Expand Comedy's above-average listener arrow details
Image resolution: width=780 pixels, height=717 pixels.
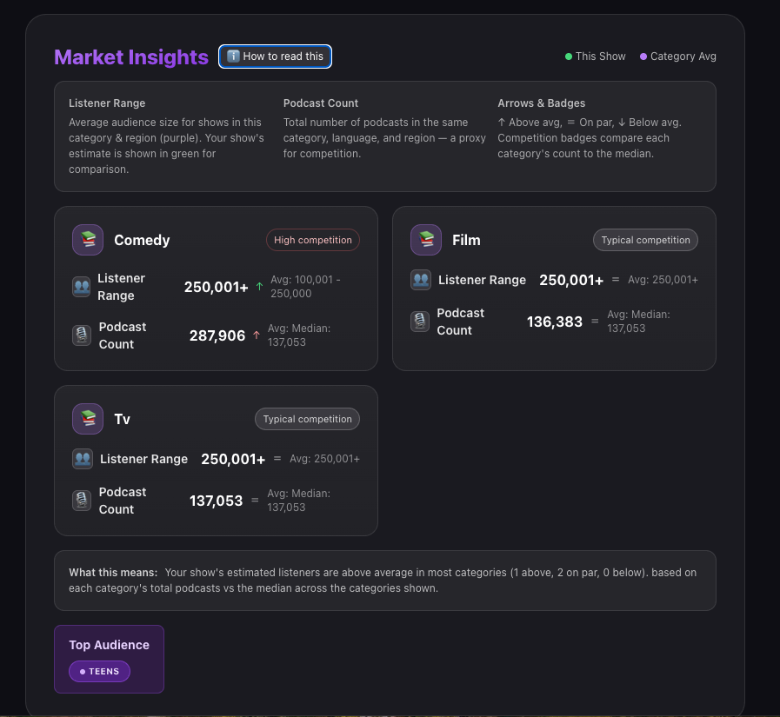point(258,286)
